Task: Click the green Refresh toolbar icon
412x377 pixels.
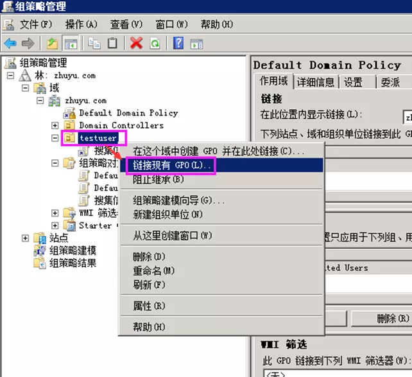Action: click(155, 43)
